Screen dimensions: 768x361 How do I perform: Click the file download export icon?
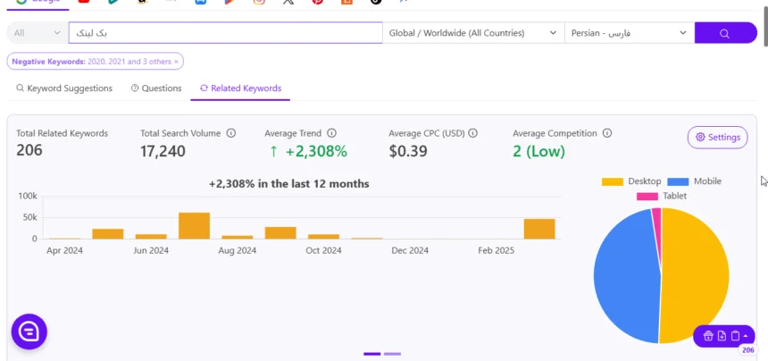[722, 335]
